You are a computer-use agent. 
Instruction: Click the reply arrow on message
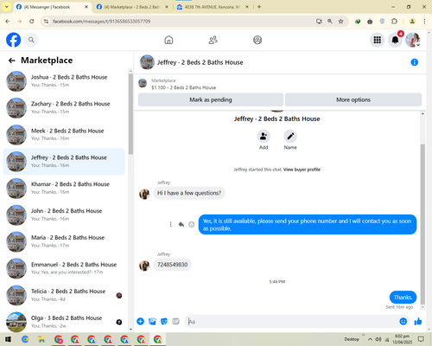click(181, 224)
